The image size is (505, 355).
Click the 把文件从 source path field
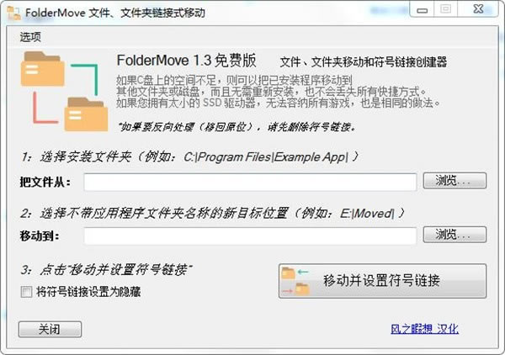coord(250,182)
